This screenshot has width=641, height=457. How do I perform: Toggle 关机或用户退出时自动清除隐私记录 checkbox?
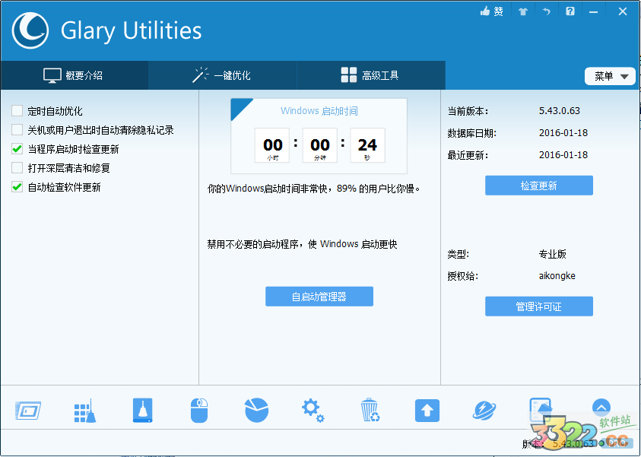tap(17, 130)
